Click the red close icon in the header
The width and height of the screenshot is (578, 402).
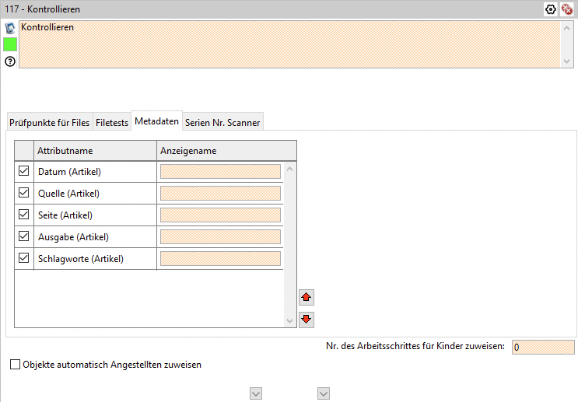point(567,9)
